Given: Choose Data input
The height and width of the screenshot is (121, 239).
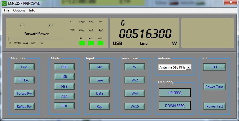Looking at the screenshot, I should 100,93.
